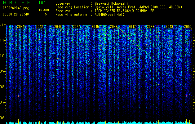
Task: Click the 0.7 frequency axis label
Action: (x=2, y=102)
